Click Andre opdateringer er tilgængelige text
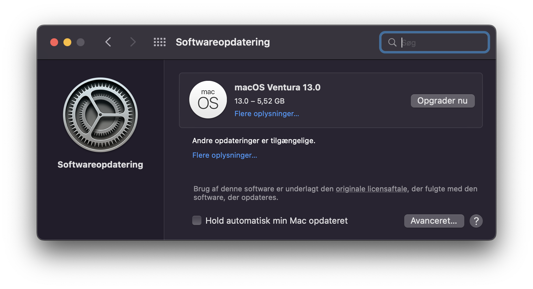533x289 pixels. tap(254, 141)
